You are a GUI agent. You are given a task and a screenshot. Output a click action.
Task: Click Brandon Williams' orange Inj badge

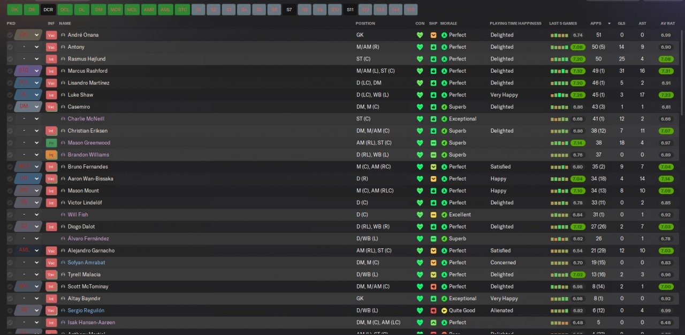point(51,155)
